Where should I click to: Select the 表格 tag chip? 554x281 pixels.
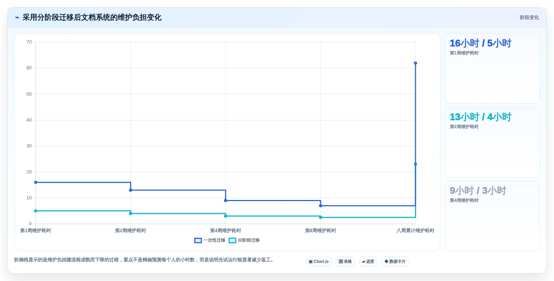pyautogui.click(x=345, y=262)
